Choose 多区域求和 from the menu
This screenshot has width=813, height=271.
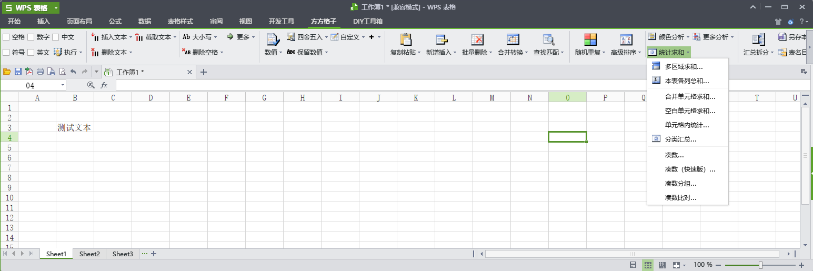pos(688,66)
